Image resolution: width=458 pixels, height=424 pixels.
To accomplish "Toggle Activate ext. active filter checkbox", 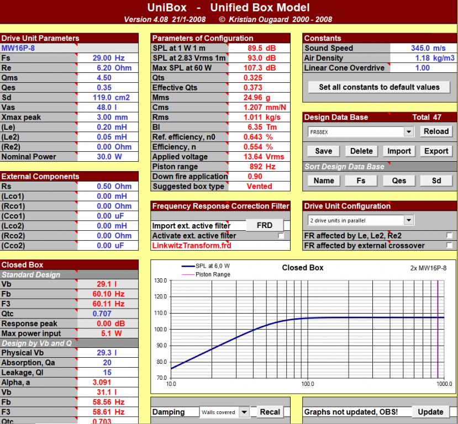I will [x=281, y=236].
